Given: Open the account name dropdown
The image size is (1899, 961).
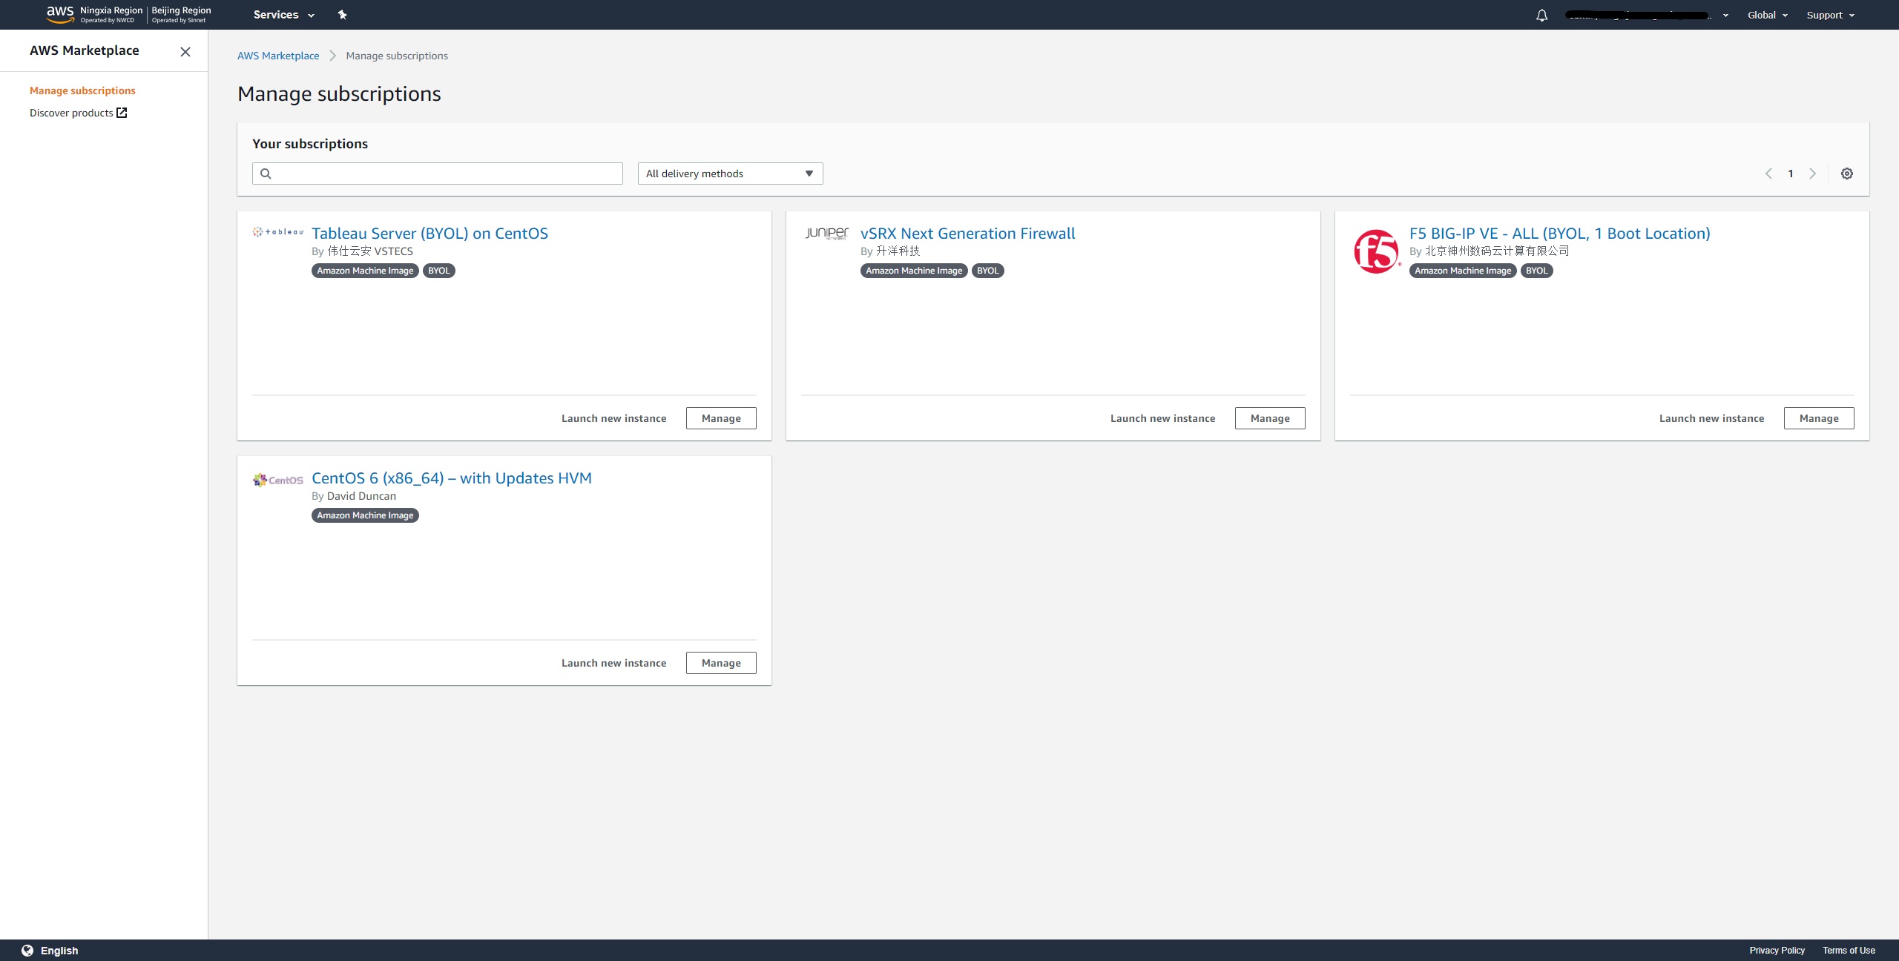Looking at the screenshot, I should click(1647, 15).
